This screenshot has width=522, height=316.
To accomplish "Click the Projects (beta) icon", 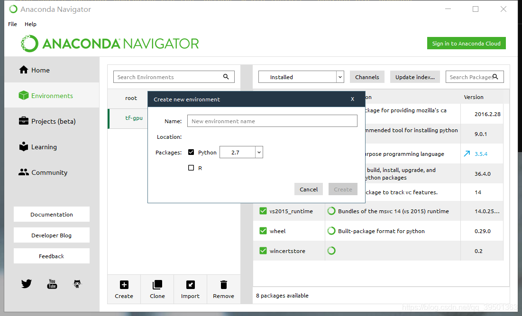I will 23,121.
